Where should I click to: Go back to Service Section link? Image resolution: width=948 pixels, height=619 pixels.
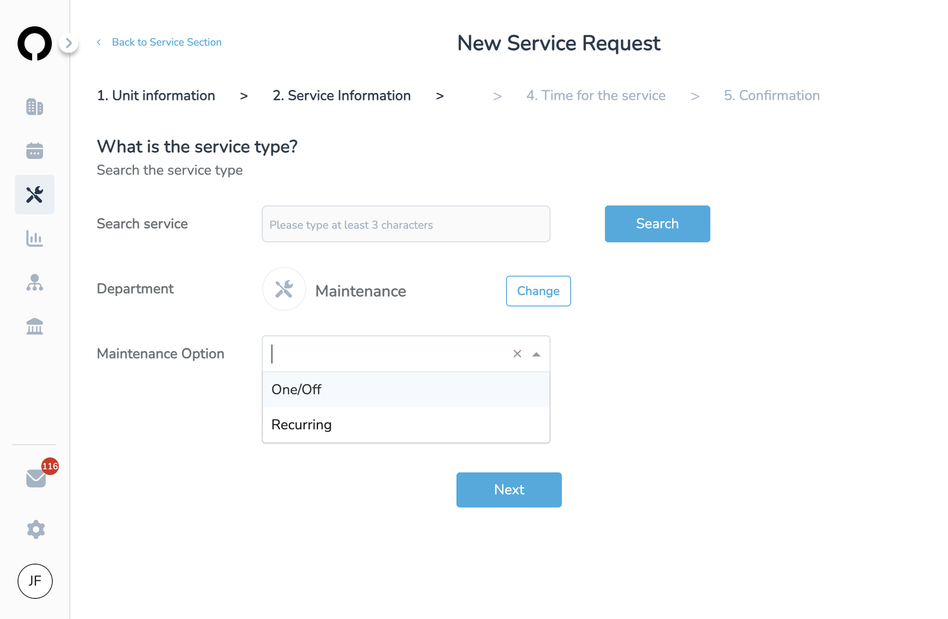[166, 42]
